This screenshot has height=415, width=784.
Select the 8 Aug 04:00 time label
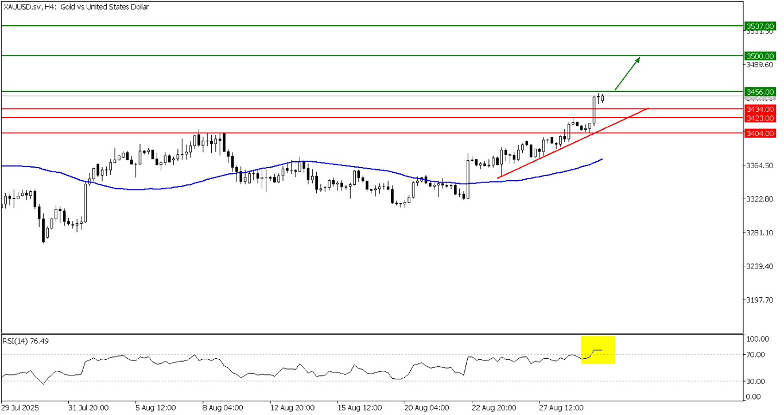[x=223, y=407]
